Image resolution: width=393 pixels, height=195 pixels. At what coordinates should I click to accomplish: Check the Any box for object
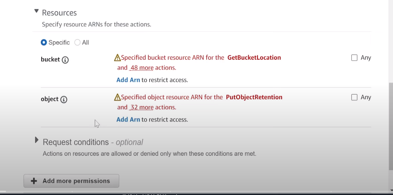click(x=354, y=97)
